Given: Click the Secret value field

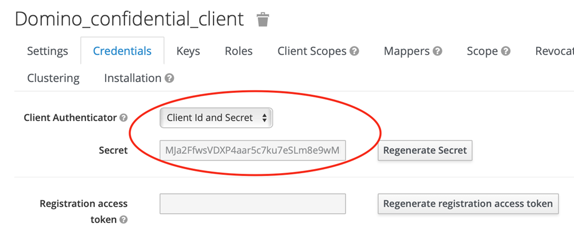Looking at the screenshot, I should coord(253,151).
